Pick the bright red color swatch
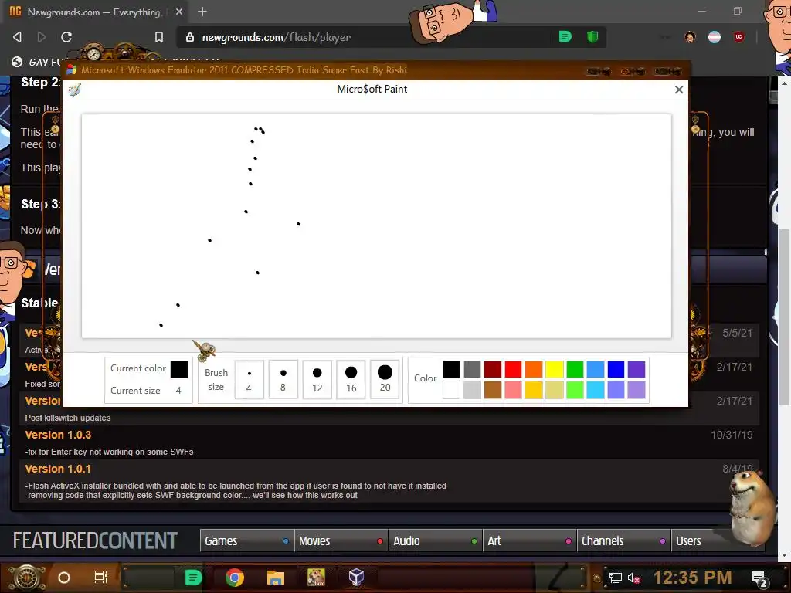791x593 pixels. pyautogui.click(x=513, y=369)
